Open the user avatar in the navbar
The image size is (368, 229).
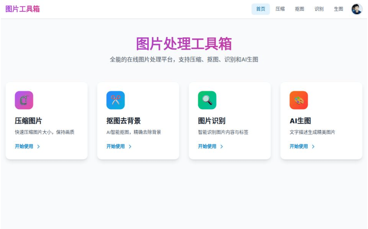pyautogui.click(x=357, y=9)
